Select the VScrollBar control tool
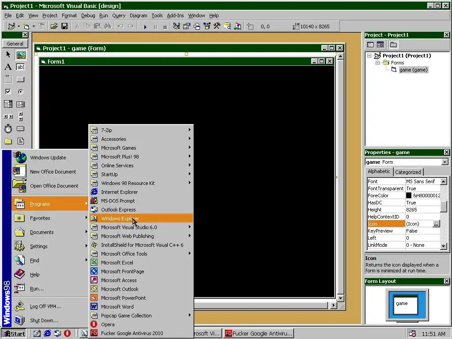The height and width of the screenshot is (339, 452). tap(20, 117)
